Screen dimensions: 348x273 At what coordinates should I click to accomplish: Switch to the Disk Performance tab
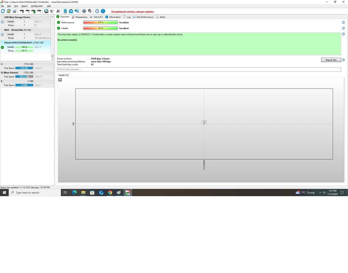pos(143,17)
